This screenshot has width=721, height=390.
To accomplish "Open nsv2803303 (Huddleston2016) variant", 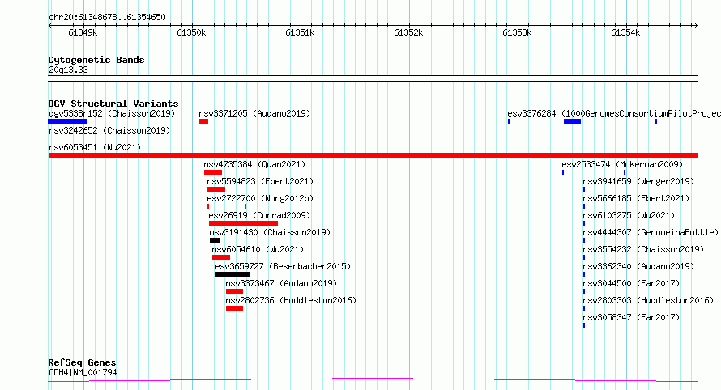I will (x=648, y=300).
